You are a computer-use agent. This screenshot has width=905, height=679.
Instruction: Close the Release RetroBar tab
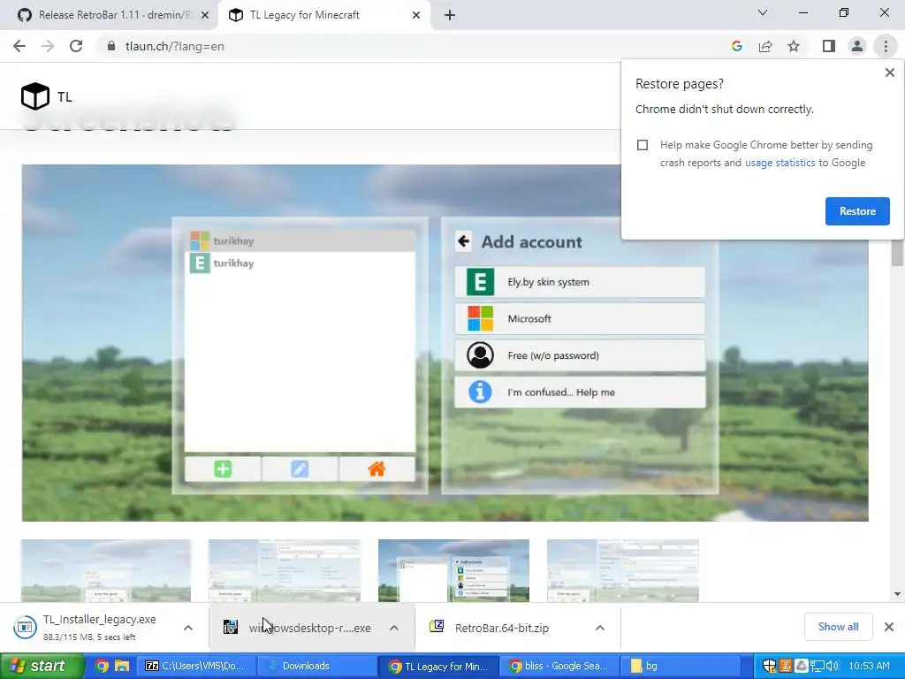[205, 15]
